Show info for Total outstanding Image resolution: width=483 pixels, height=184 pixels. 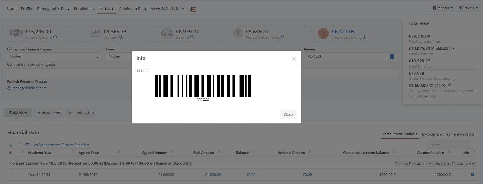click(364, 37)
